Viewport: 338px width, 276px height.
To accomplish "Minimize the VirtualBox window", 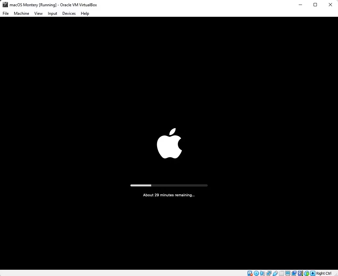I will click(x=300, y=5).
